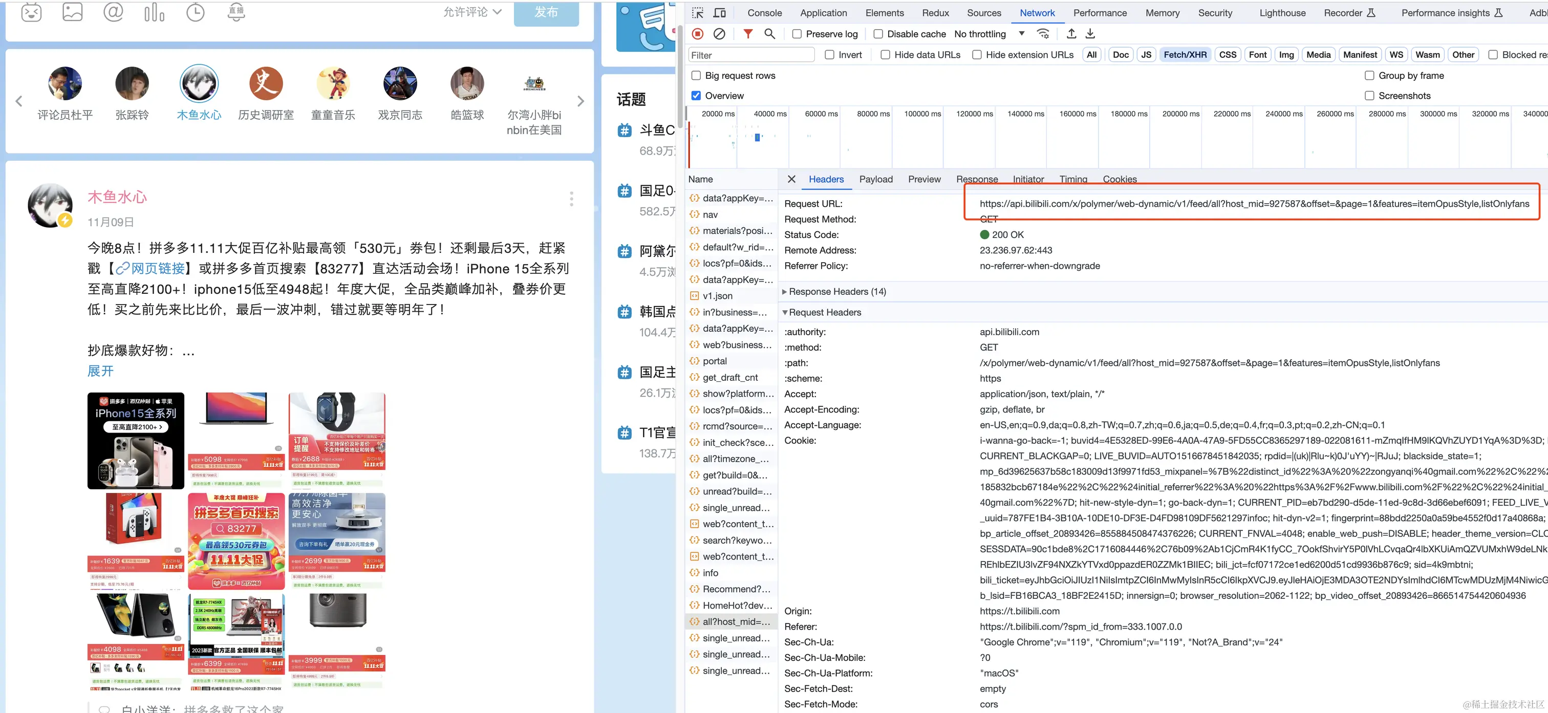Image resolution: width=1548 pixels, height=713 pixels.
Task: Uncheck the Overview checkbox
Action: tap(696, 96)
